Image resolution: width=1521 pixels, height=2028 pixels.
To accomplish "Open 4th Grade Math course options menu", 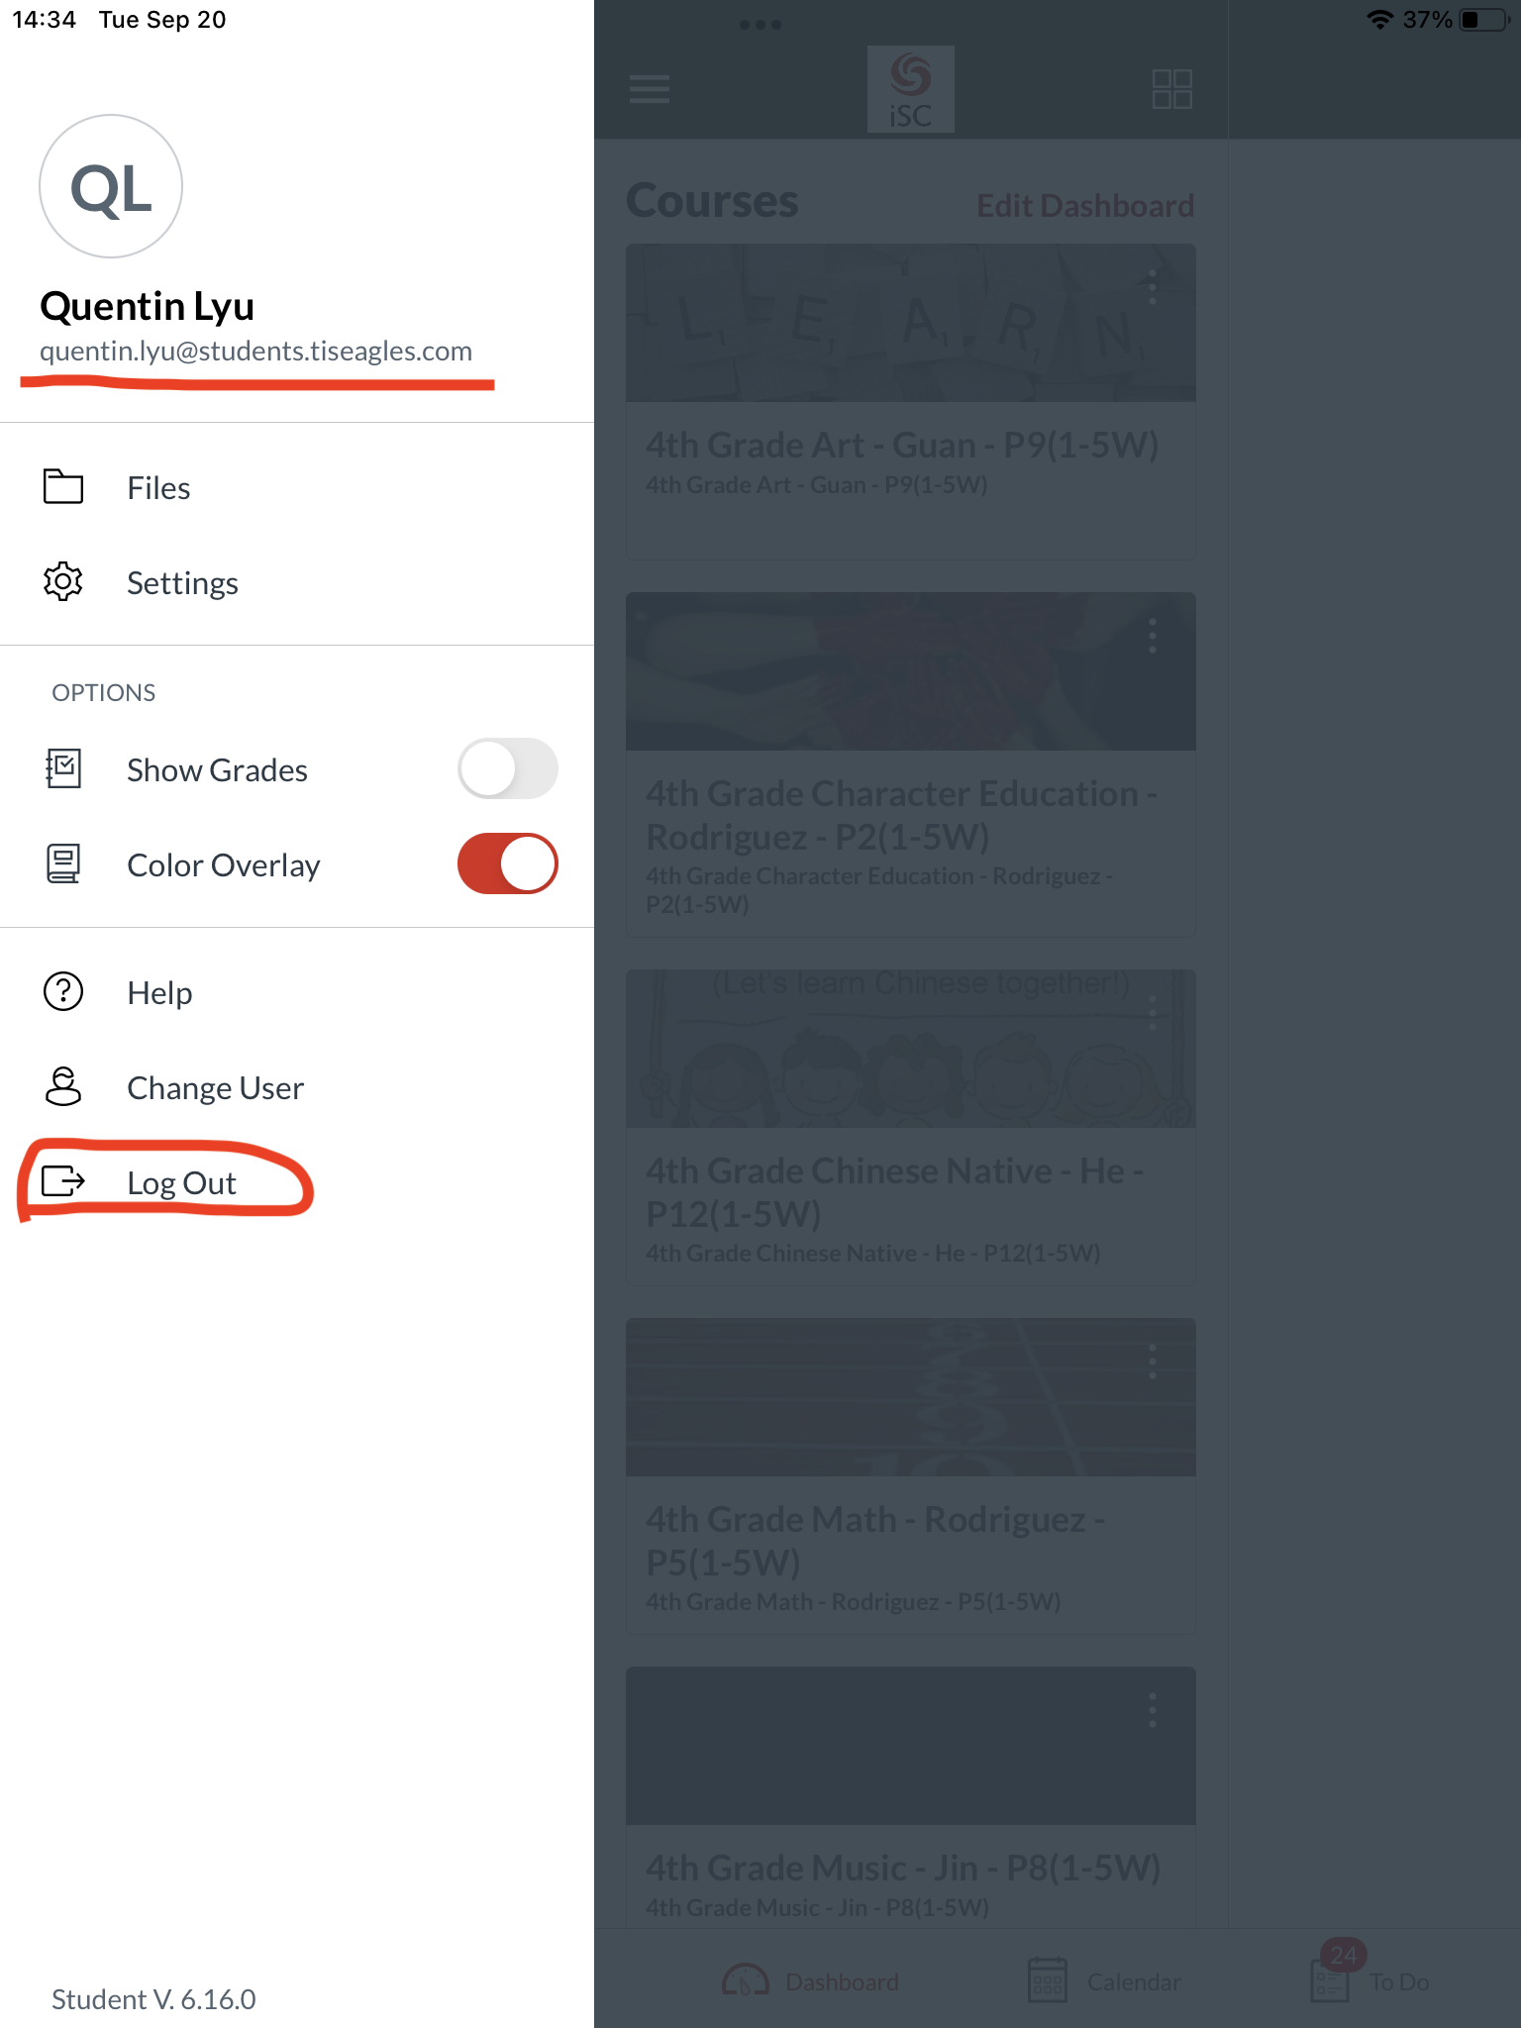I will click(x=1152, y=1362).
